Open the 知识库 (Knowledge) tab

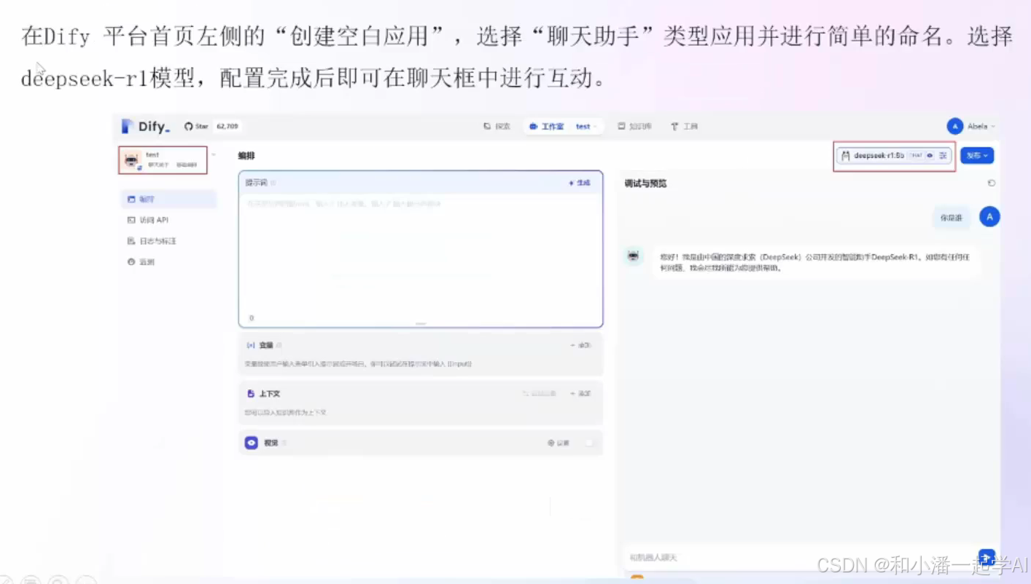[634, 127]
